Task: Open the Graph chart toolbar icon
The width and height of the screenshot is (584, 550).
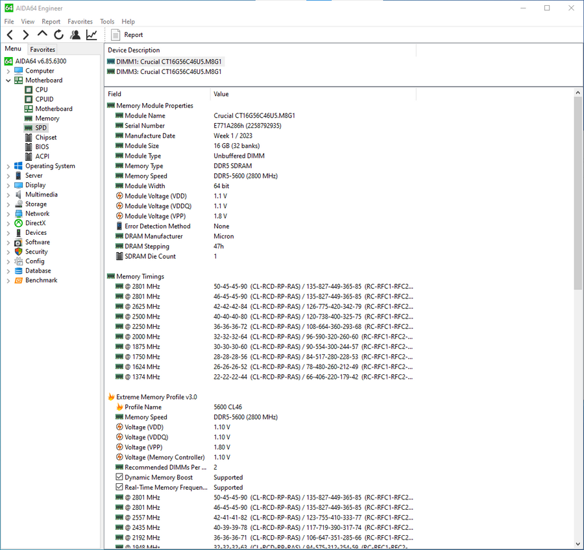Action: (91, 35)
